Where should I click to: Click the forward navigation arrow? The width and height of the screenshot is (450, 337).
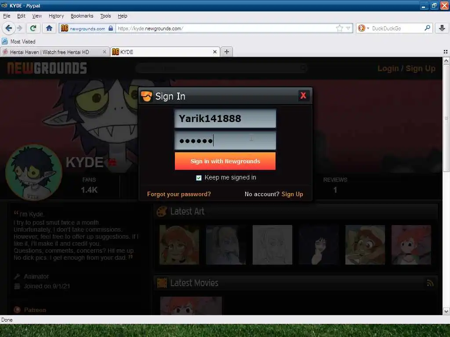pos(19,28)
